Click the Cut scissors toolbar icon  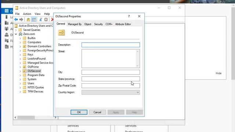point(41,19)
